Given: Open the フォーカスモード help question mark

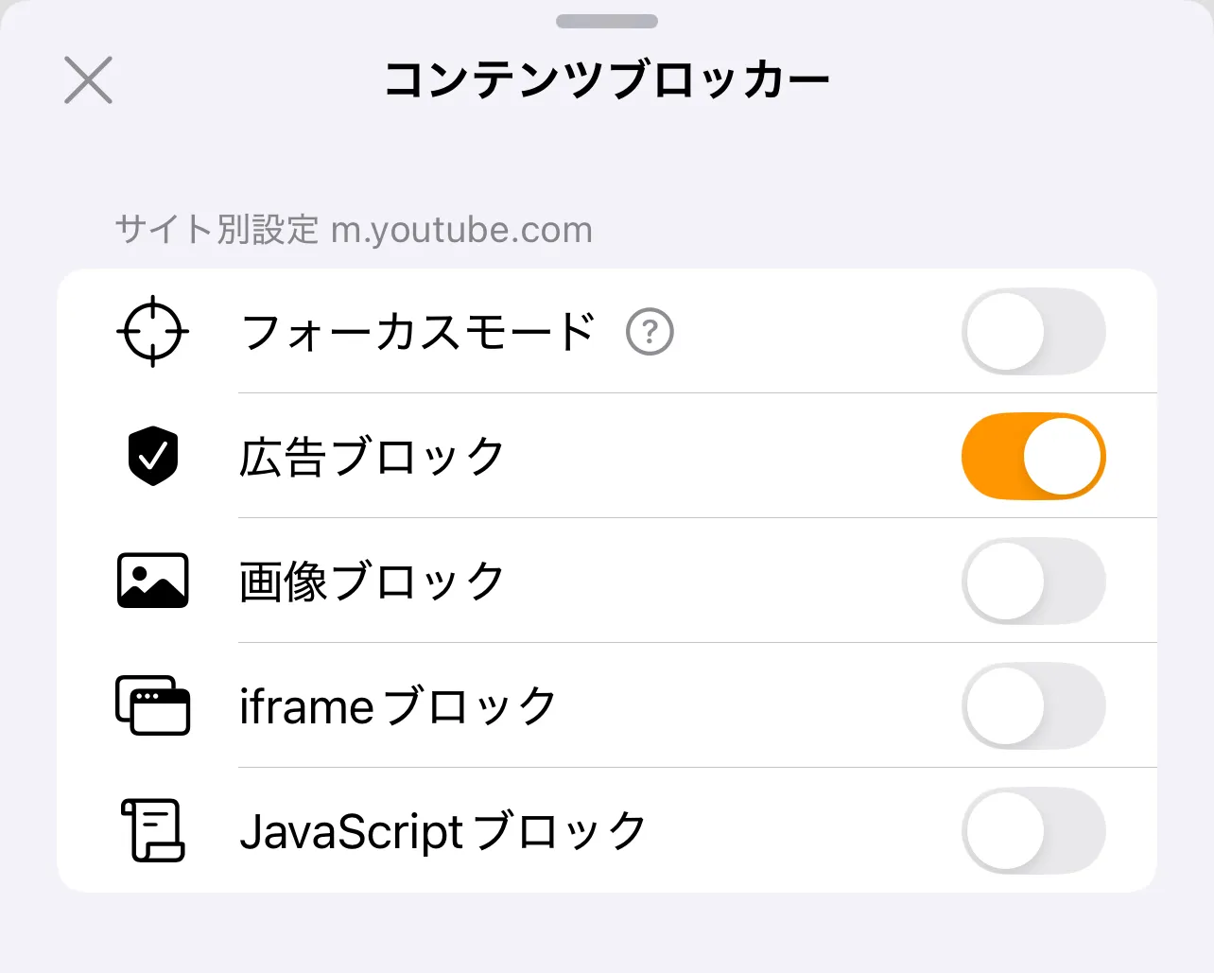Looking at the screenshot, I should [x=650, y=333].
